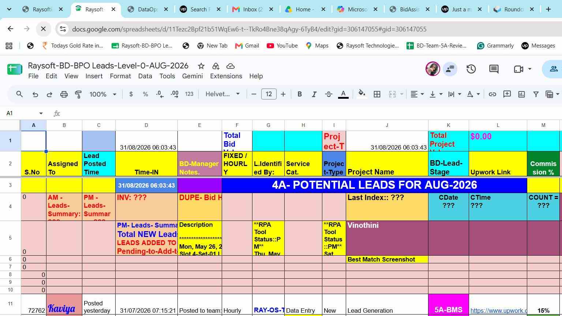Click the insert chart icon
Screen dimensions: 562x316
521,94
